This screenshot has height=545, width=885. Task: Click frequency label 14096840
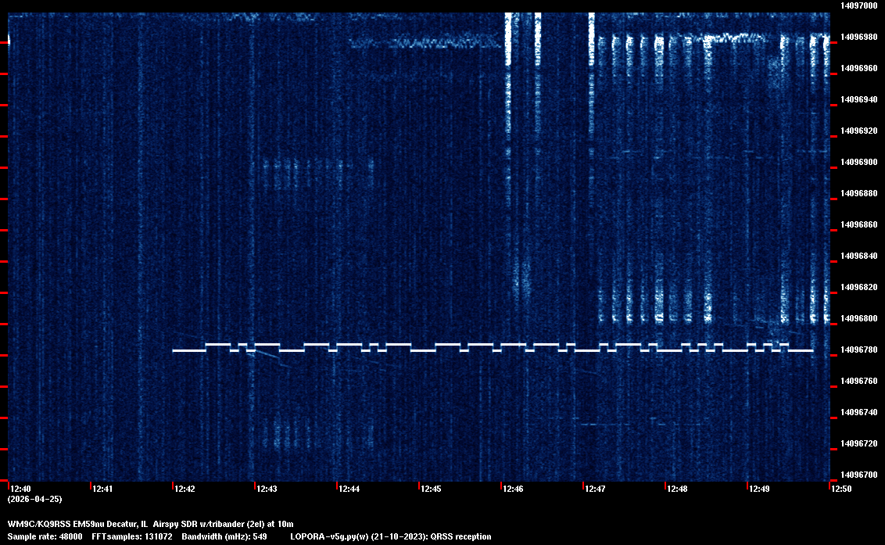point(859,256)
